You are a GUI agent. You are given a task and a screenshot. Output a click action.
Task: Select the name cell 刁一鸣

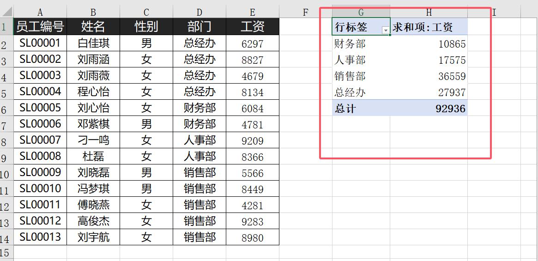coord(93,140)
